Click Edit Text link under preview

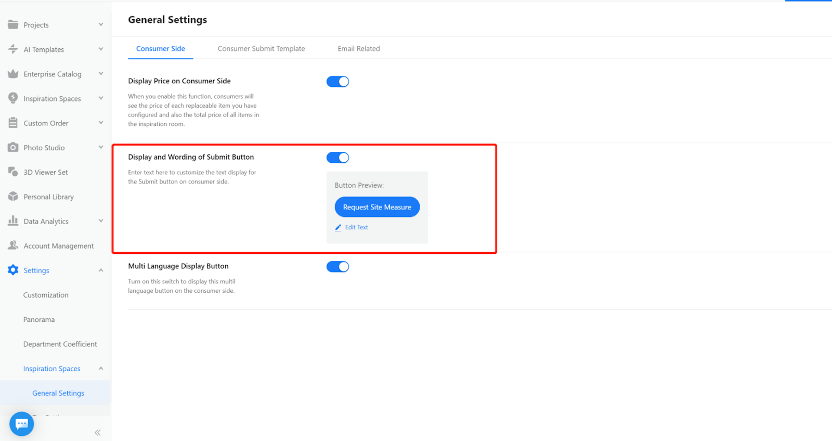[356, 227]
